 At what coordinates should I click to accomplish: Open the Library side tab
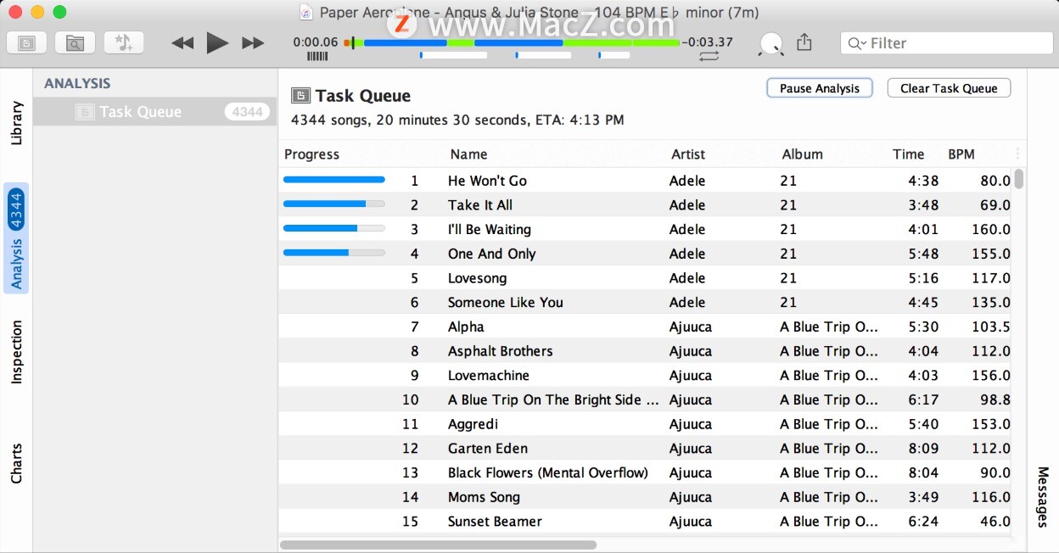(x=16, y=124)
